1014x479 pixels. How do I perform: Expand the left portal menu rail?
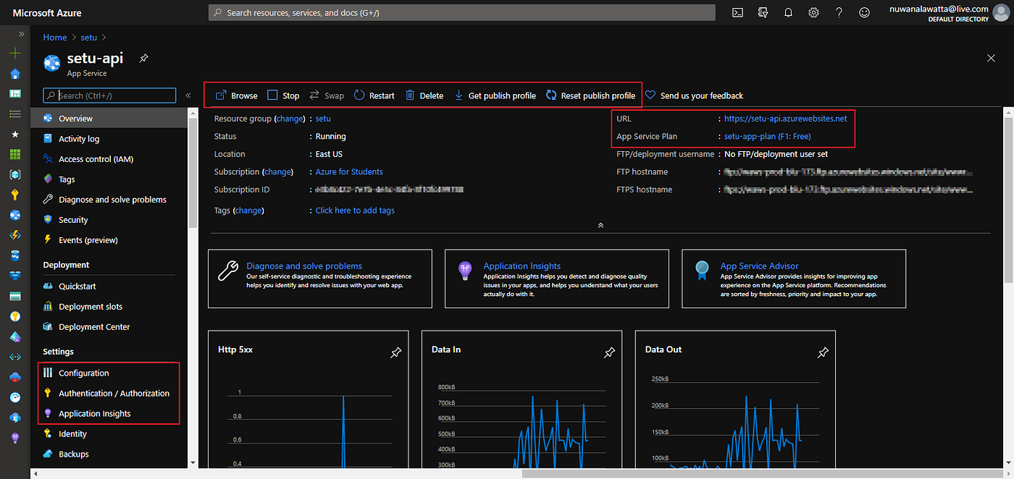(x=21, y=34)
